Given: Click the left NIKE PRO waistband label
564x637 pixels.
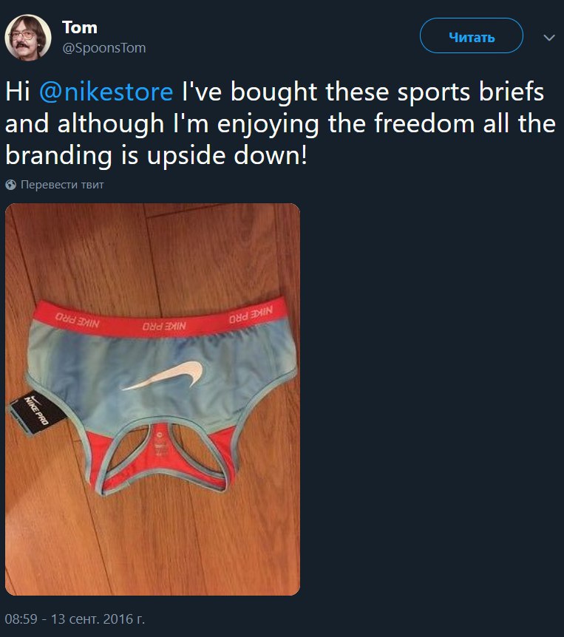Looking at the screenshot, I should pyautogui.click(x=77, y=320).
